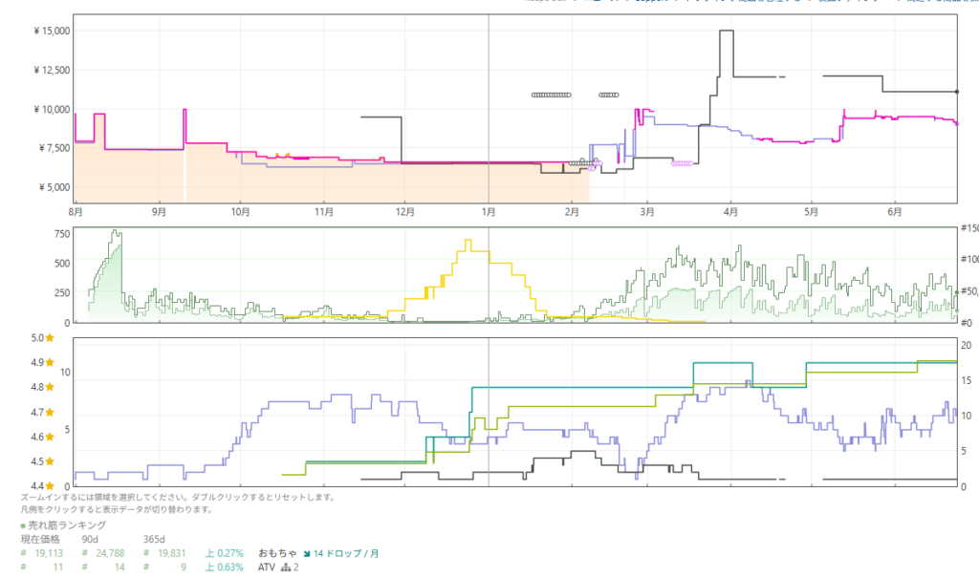The height and width of the screenshot is (578, 979).
Task: Click the 上 0.63% percentage
Action: tap(224, 567)
